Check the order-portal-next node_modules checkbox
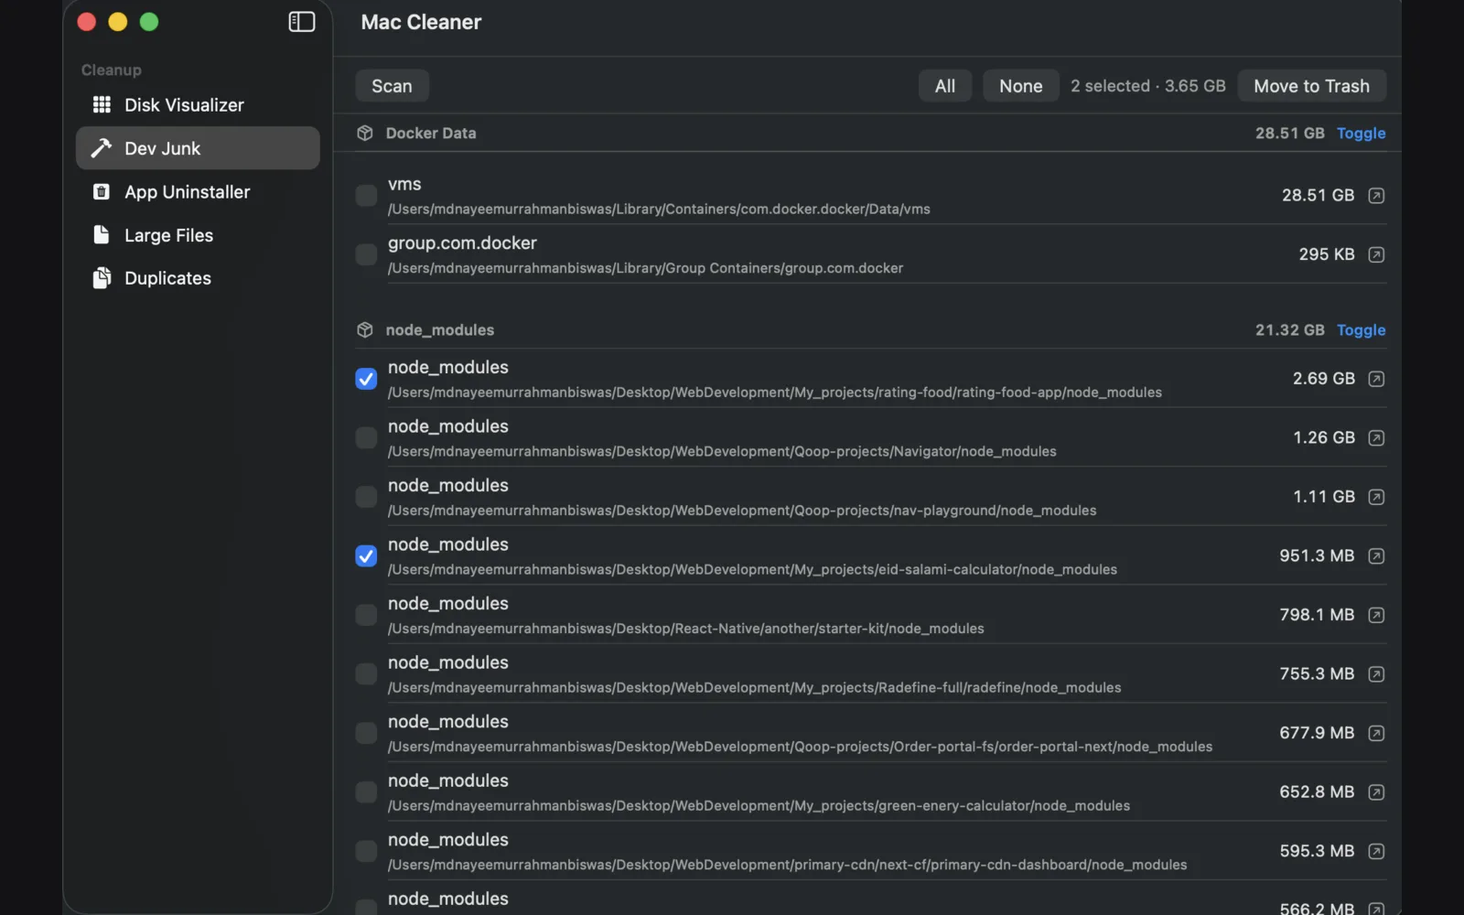This screenshot has width=1464, height=915. (x=366, y=733)
